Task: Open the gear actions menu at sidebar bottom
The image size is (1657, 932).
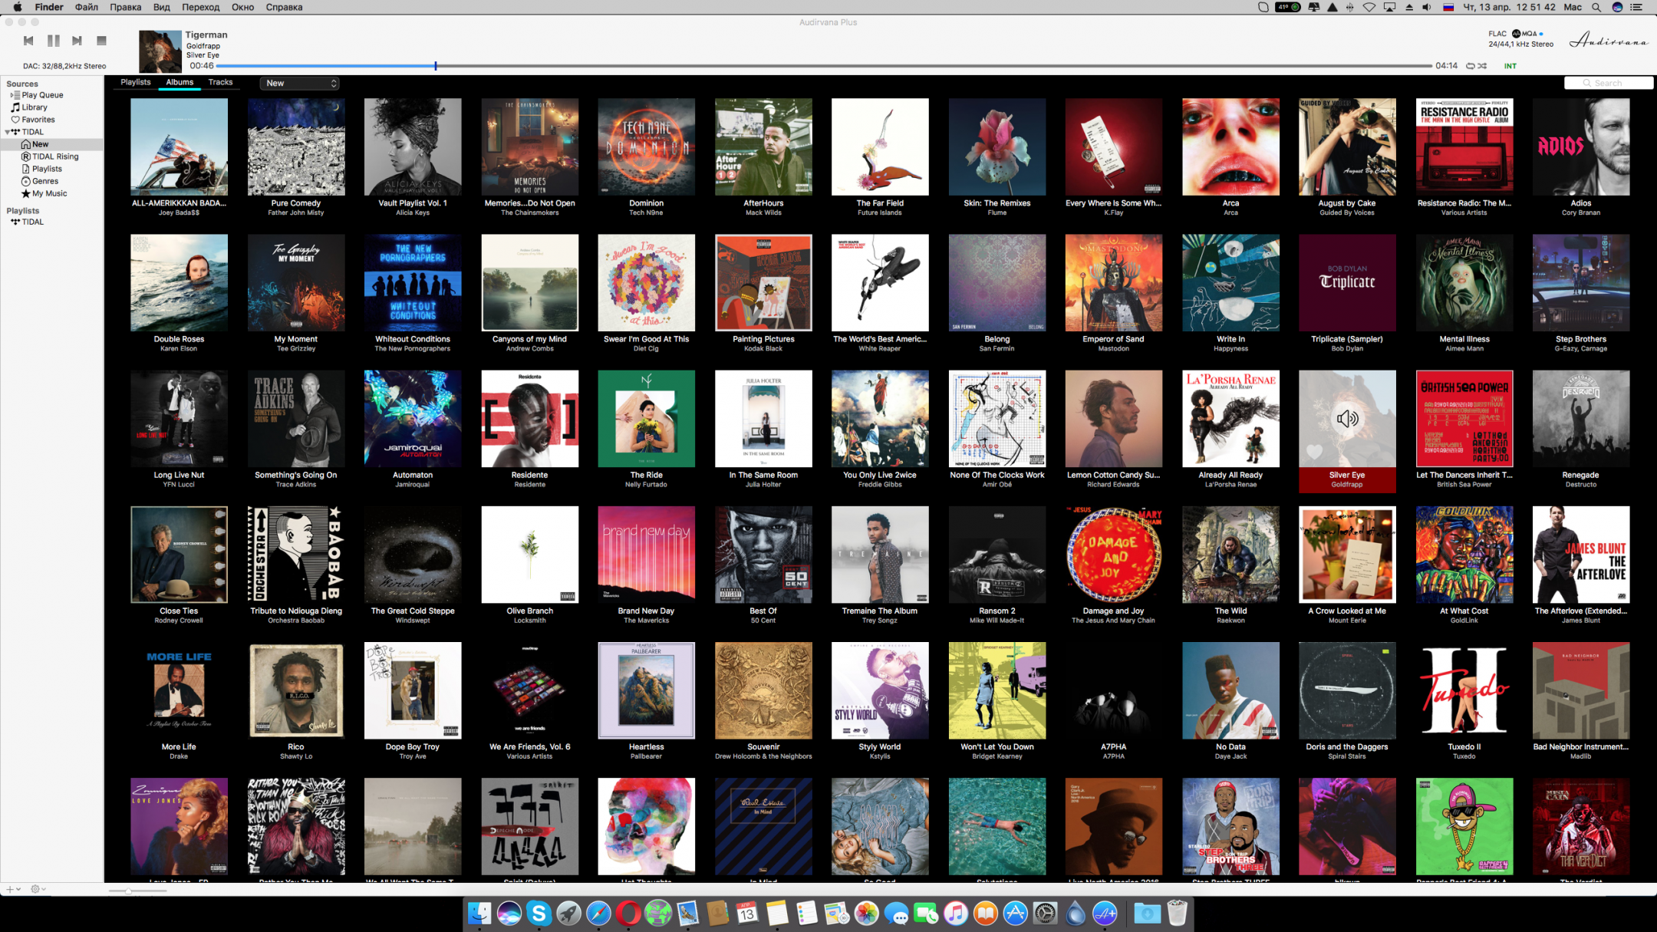Action: point(38,889)
